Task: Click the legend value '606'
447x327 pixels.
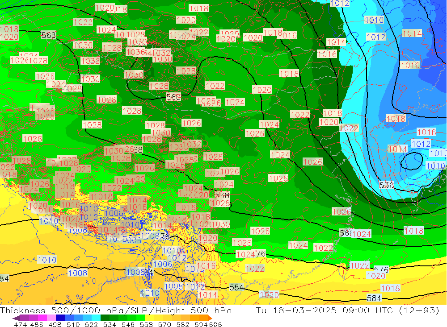Action: click(x=215, y=324)
